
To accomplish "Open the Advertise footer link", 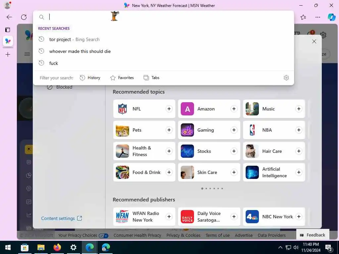I will [x=244, y=235].
